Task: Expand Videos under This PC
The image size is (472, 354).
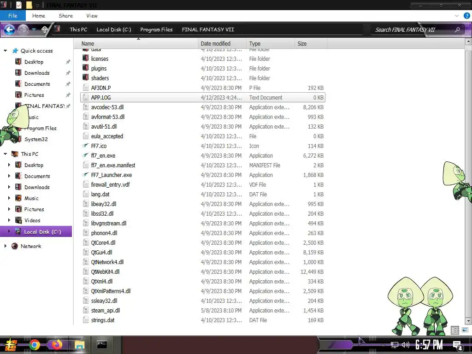Action: [9, 220]
